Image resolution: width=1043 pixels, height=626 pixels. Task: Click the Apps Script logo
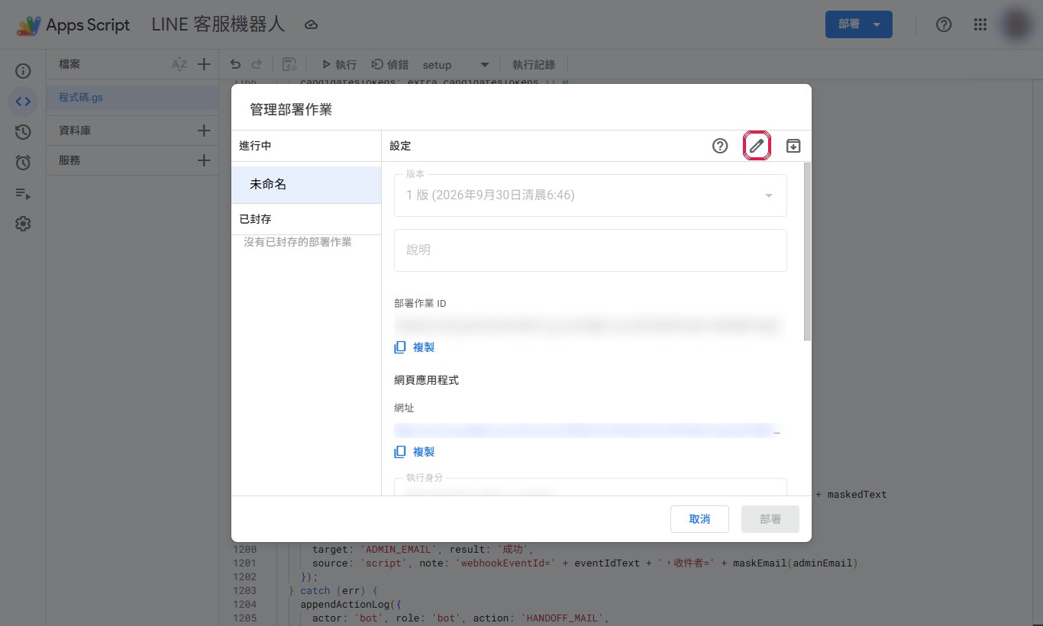point(29,25)
